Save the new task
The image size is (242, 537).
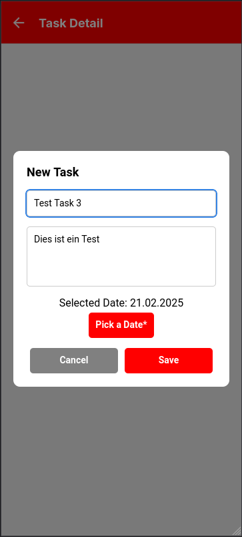[169, 360]
